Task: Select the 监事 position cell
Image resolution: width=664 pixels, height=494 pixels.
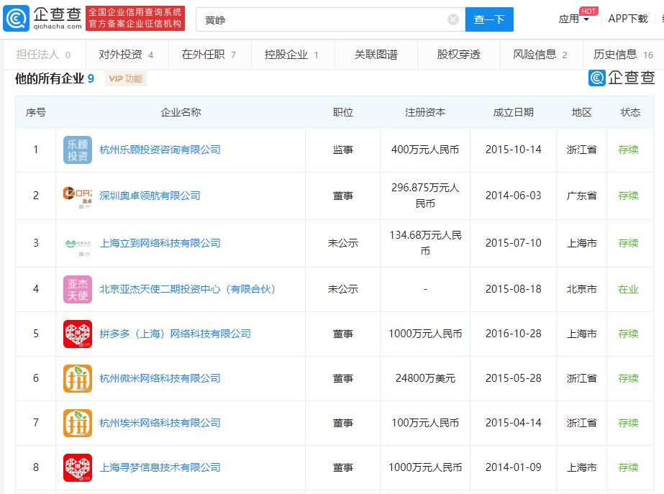Action: click(x=343, y=150)
